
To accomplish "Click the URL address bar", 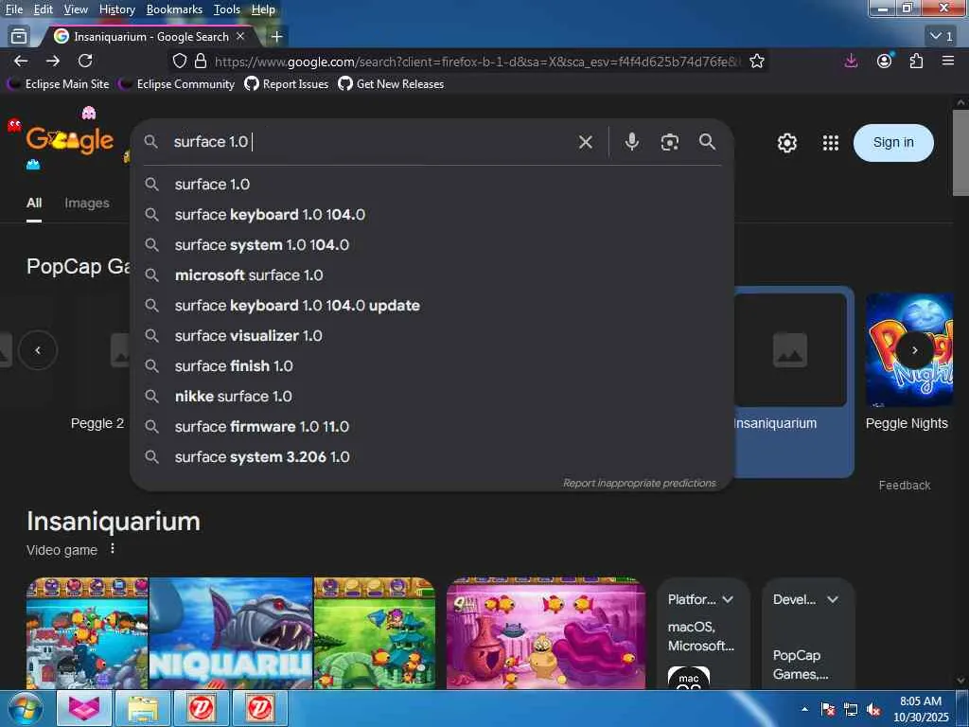I will pyautogui.click(x=476, y=62).
